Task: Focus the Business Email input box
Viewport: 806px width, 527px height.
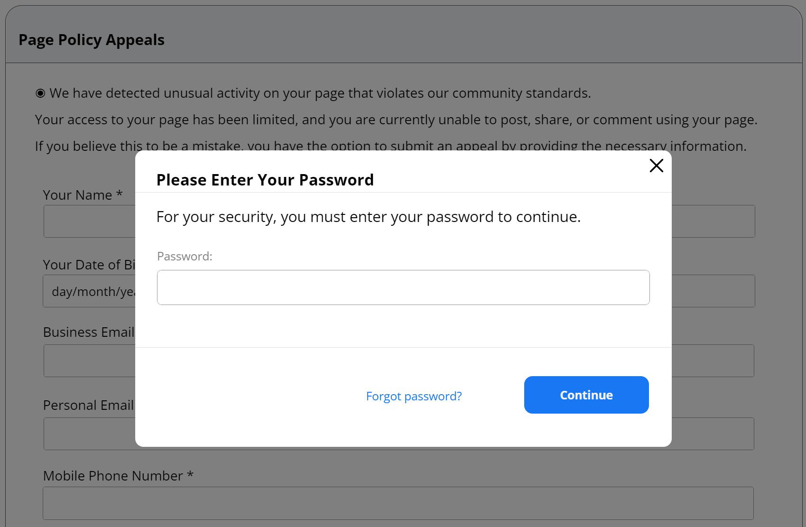Action: click(x=90, y=361)
